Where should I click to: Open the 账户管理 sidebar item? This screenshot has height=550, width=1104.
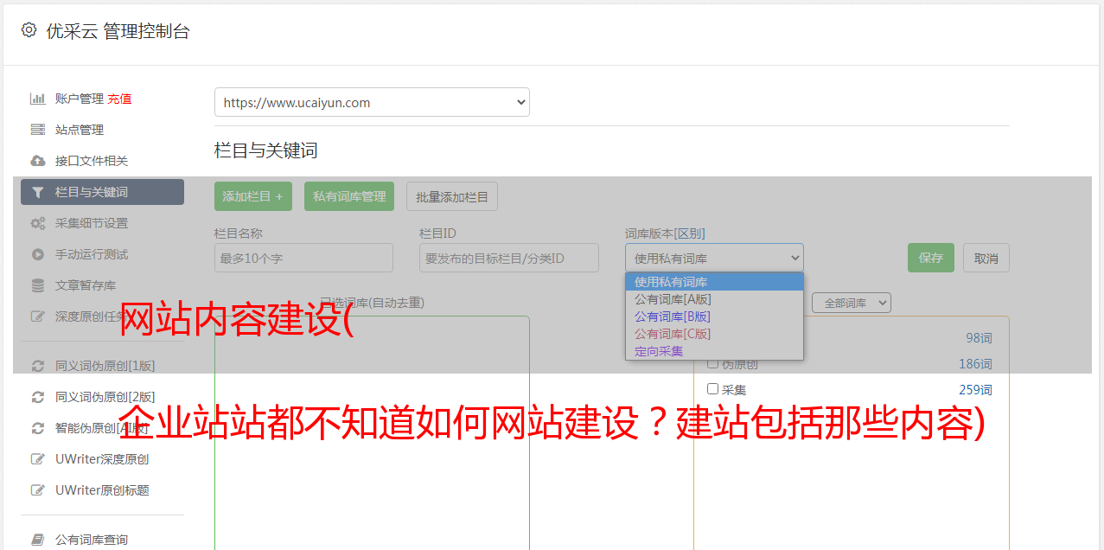pos(80,99)
